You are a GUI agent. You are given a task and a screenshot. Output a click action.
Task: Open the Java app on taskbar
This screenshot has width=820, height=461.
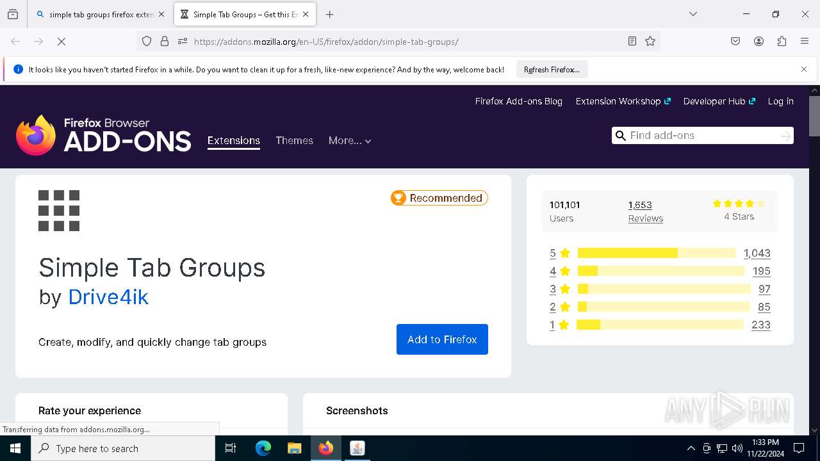point(357,448)
